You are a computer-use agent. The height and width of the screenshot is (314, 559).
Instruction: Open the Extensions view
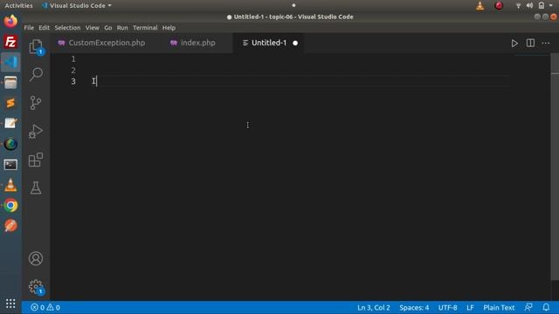click(36, 160)
